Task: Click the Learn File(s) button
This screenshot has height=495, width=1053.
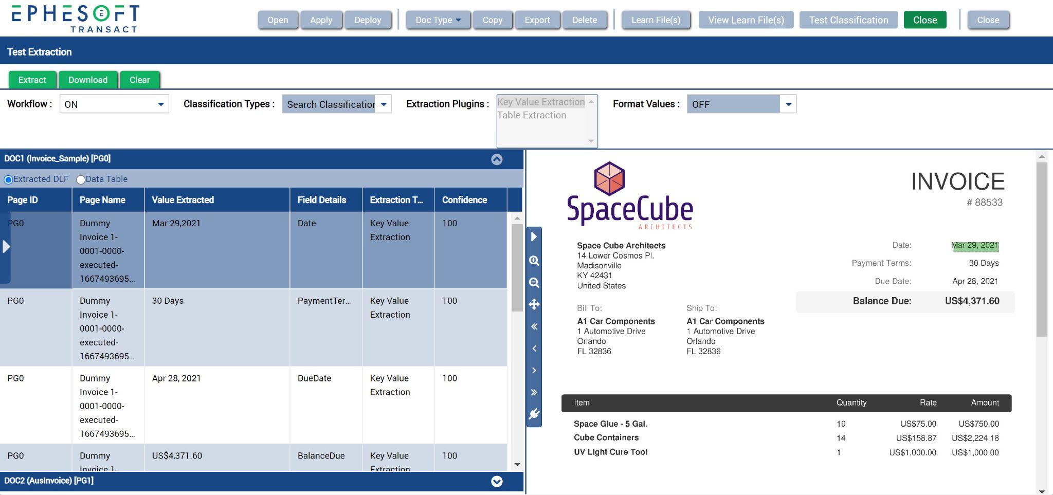Action: click(656, 20)
